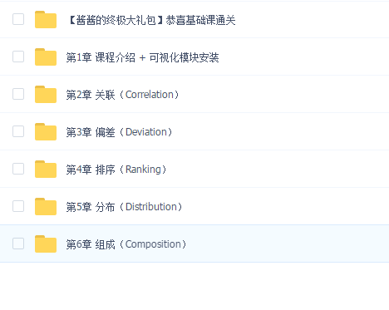Open 第6章 组成 (Composition) folder name
The image size is (389, 310).
pyautogui.click(x=127, y=244)
